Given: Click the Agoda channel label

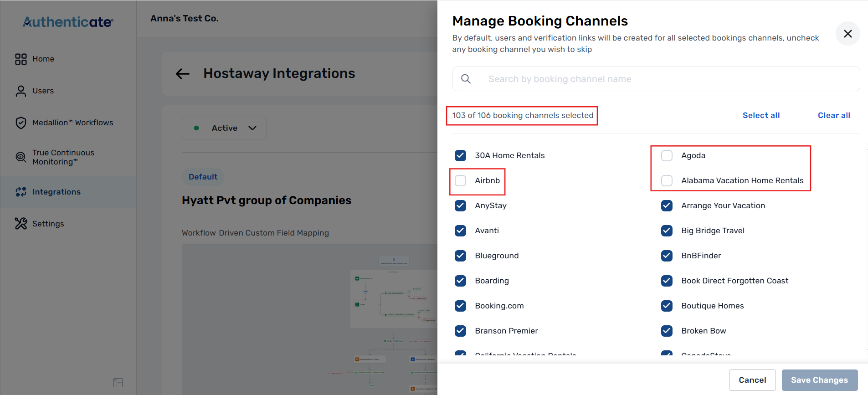Looking at the screenshot, I should 693,155.
